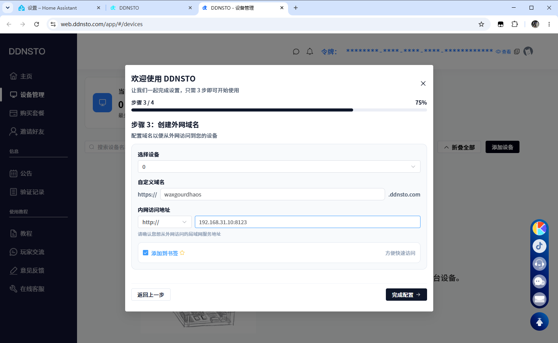Open 设备管理 in the sidebar
The width and height of the screenshot is (558, 343).
pyautogui.click(x=27, y=95)
